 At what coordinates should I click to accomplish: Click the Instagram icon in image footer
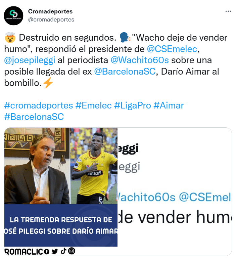(x=72, y=251)
